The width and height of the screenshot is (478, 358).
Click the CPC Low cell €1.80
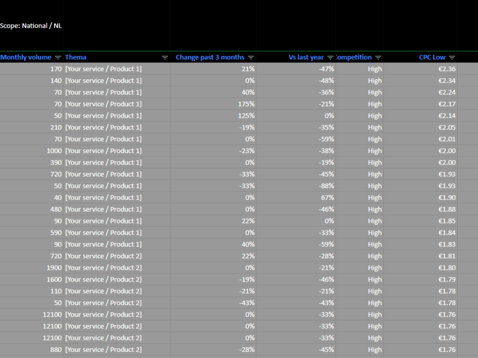point(420,268)
